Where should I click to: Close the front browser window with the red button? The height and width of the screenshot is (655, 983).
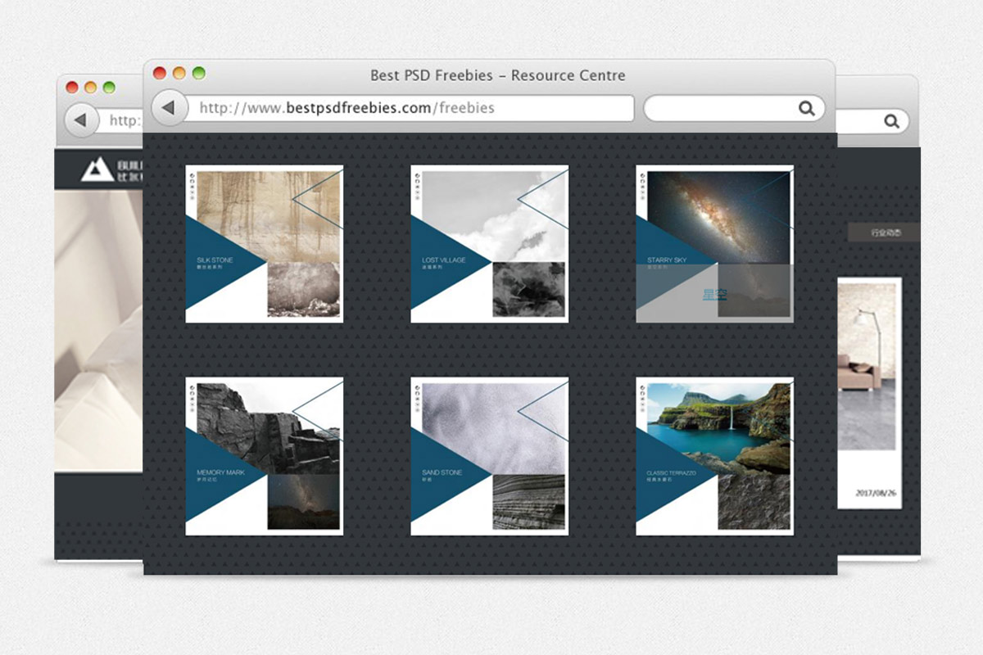click(x=160, y=74)
